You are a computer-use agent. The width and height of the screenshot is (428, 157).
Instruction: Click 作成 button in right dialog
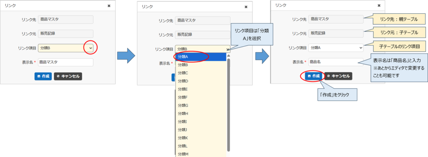[313, 76]
